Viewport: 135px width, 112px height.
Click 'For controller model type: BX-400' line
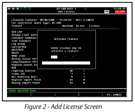coord(36,23)
